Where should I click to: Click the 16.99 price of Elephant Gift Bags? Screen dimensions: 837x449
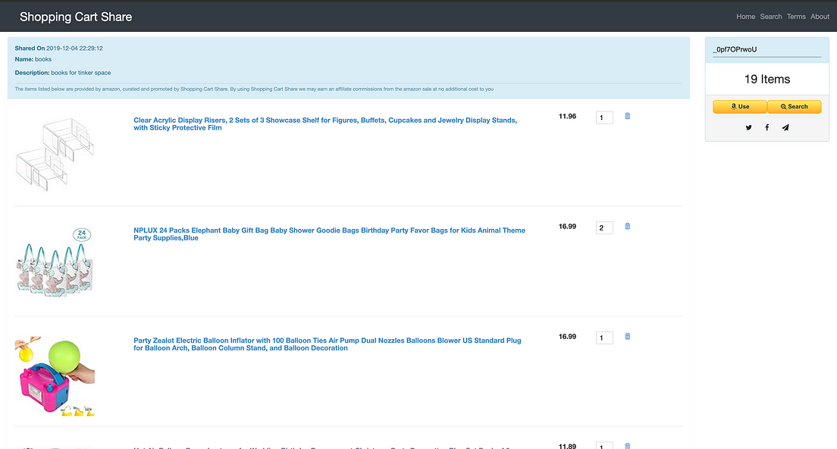(567, 226)
